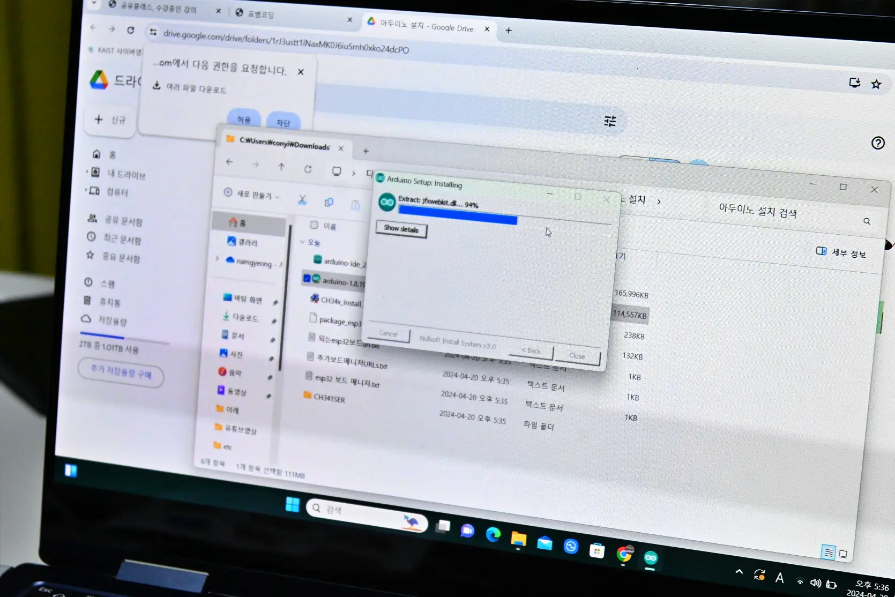Image resolution: width=895 pixels, height=597 pixels.
Task: Refresh the File Explorer view
Action: coord(308,169)
